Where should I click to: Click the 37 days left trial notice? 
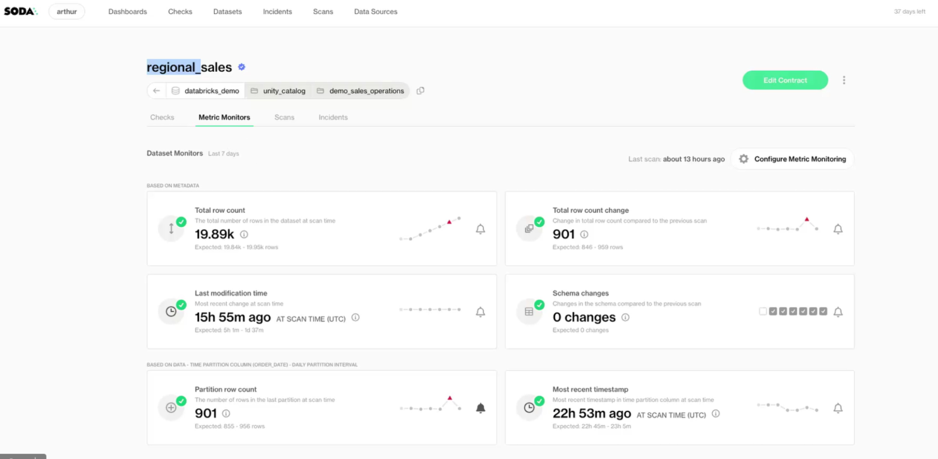coord(910,11)
